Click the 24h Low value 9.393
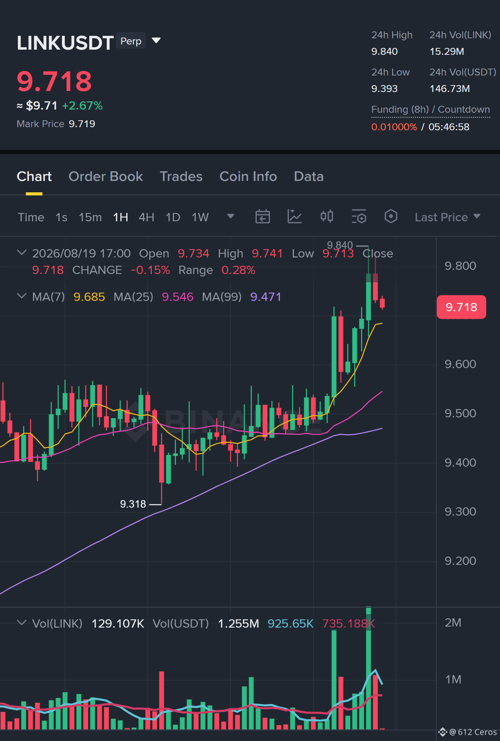Screen dimensions: 500x741 coord(384,89)
